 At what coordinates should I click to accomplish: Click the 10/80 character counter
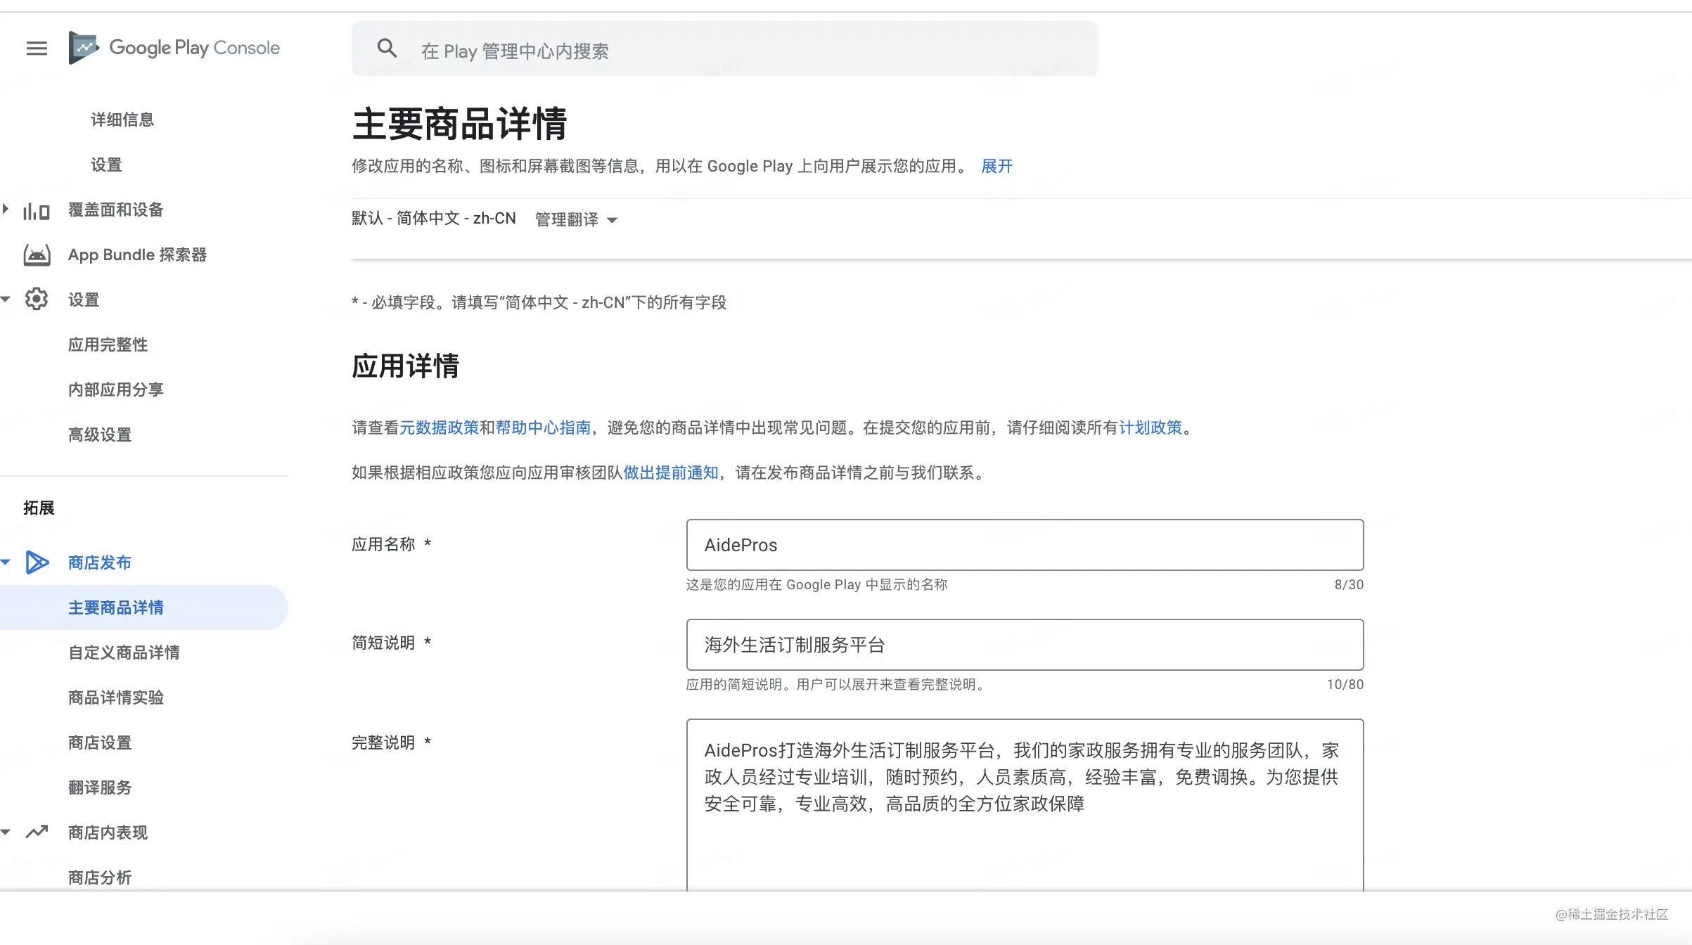tap(1345, 685)
